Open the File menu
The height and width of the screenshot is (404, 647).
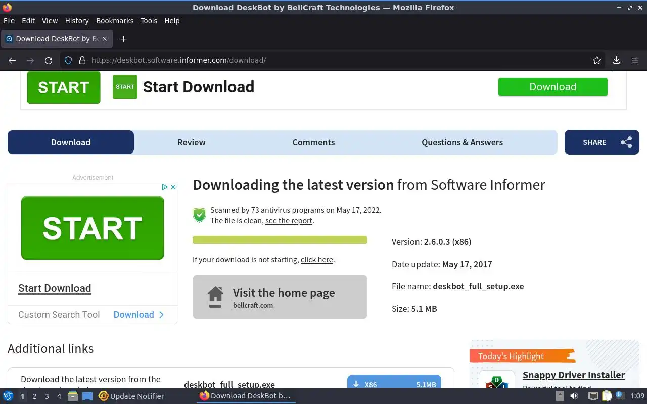(x=9, y=21)
